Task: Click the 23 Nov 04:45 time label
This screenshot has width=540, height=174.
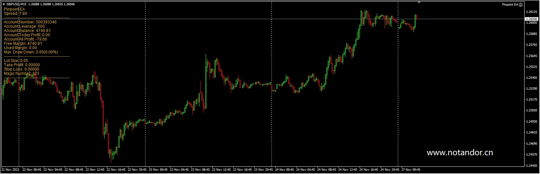Action: (x=179, y=170)
